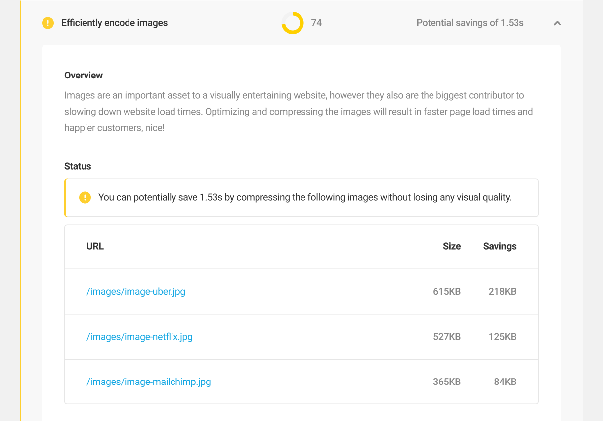Screen dimensions: 603x421
Task: Click the score number 74 in the header
Action: [x=316, y=23]
